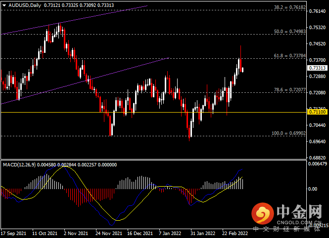The image size is (329, 238).
Task: Click the orange coin logo watermark
Action: tap(262, 214)
